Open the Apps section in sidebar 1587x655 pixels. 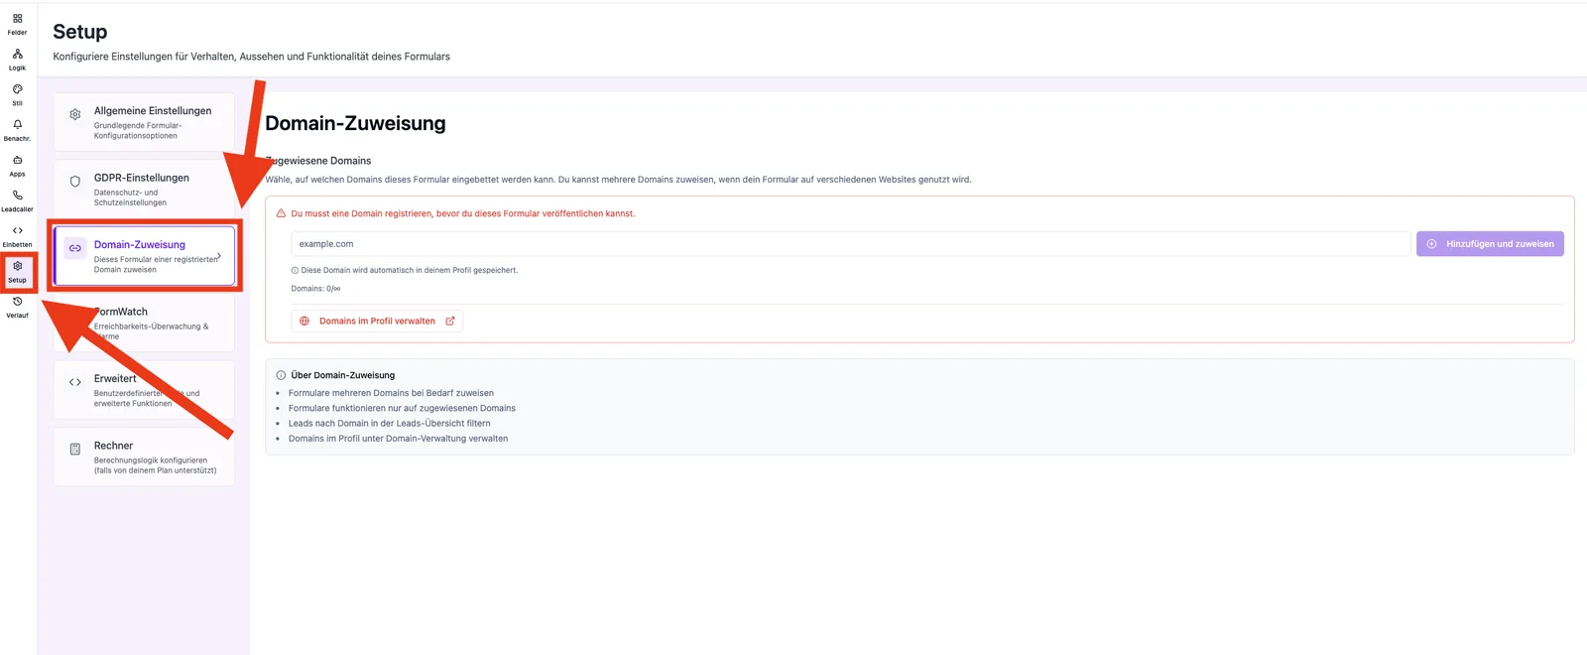coord(17,166)
